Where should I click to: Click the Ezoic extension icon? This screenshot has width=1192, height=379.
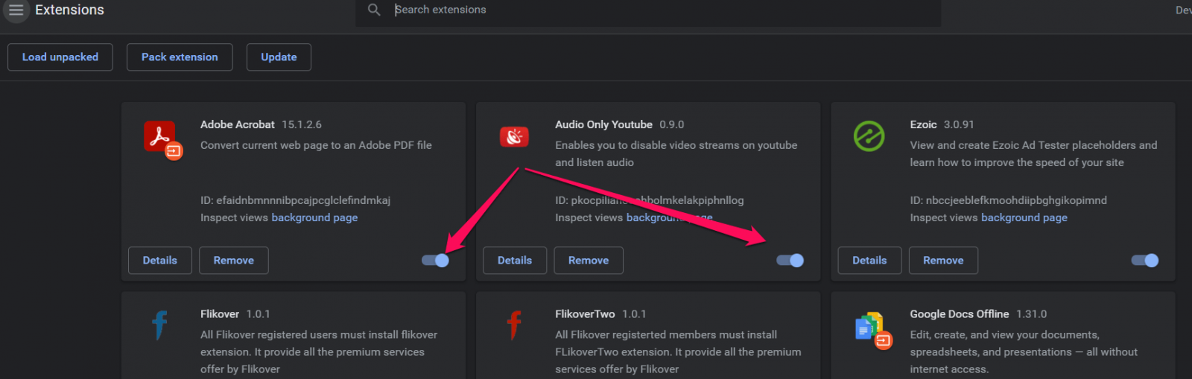click(x=869, y=136)
